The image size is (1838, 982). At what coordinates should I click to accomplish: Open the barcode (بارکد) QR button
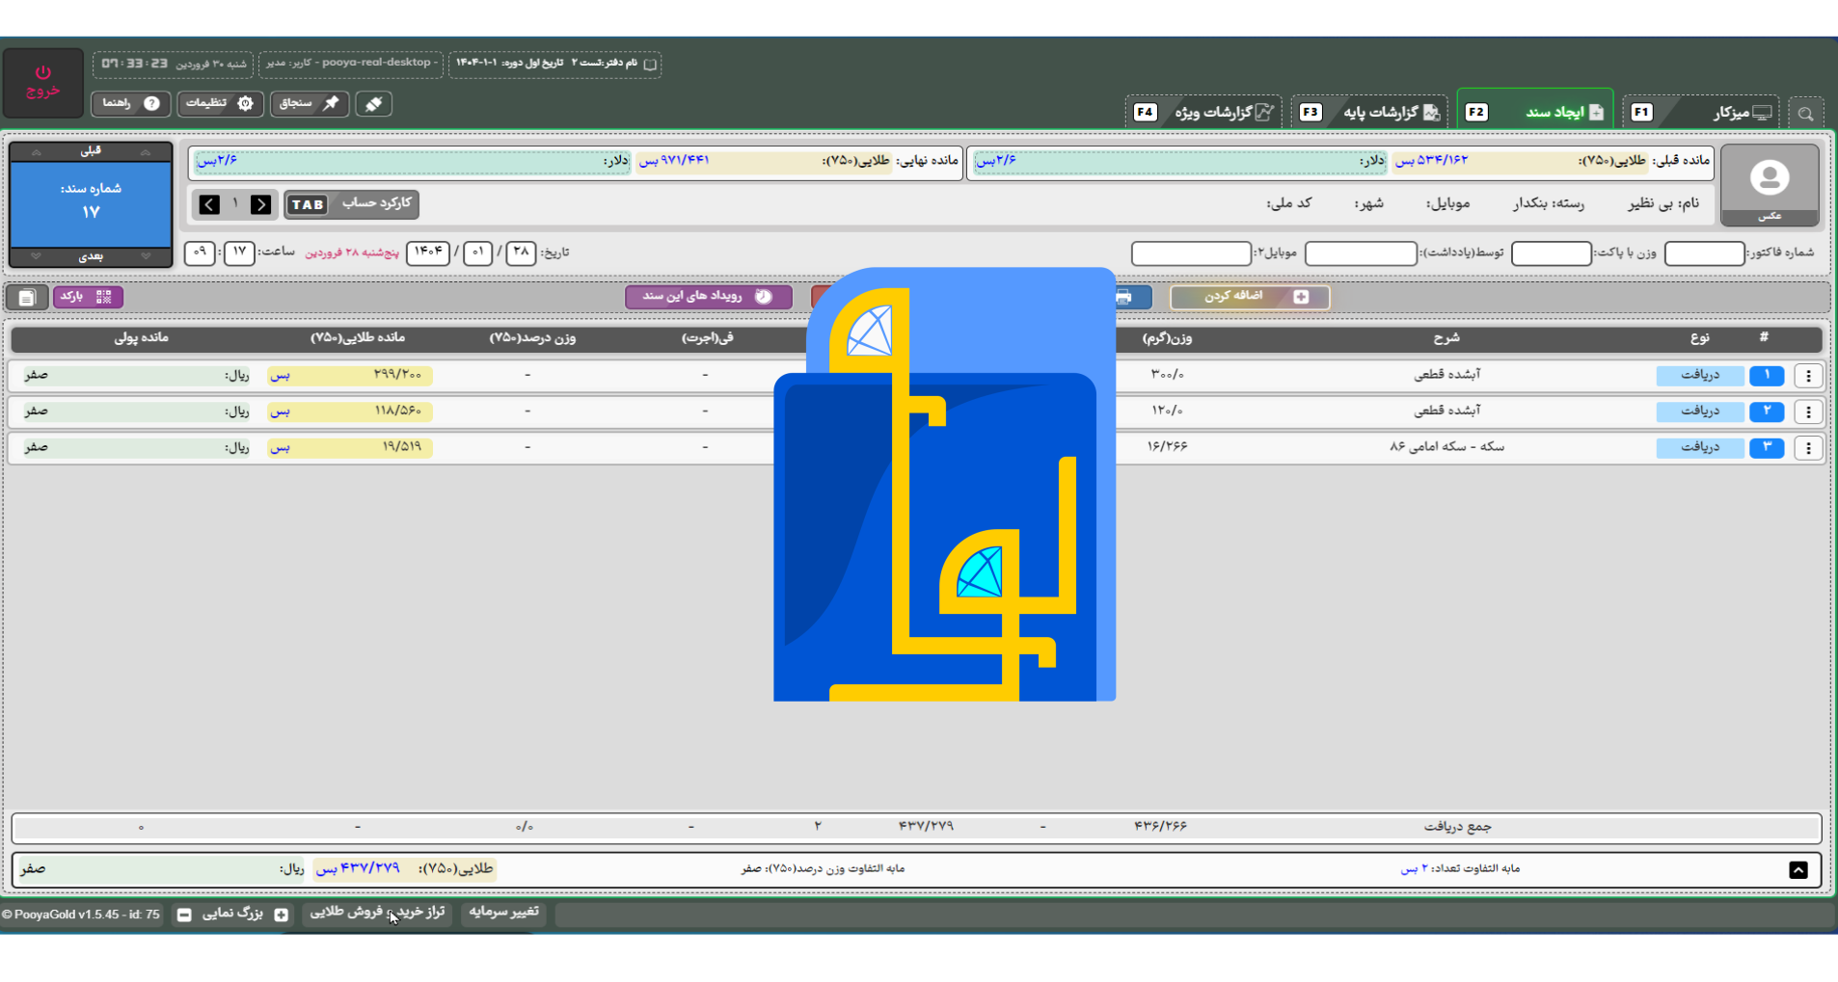tap(88, 297)
